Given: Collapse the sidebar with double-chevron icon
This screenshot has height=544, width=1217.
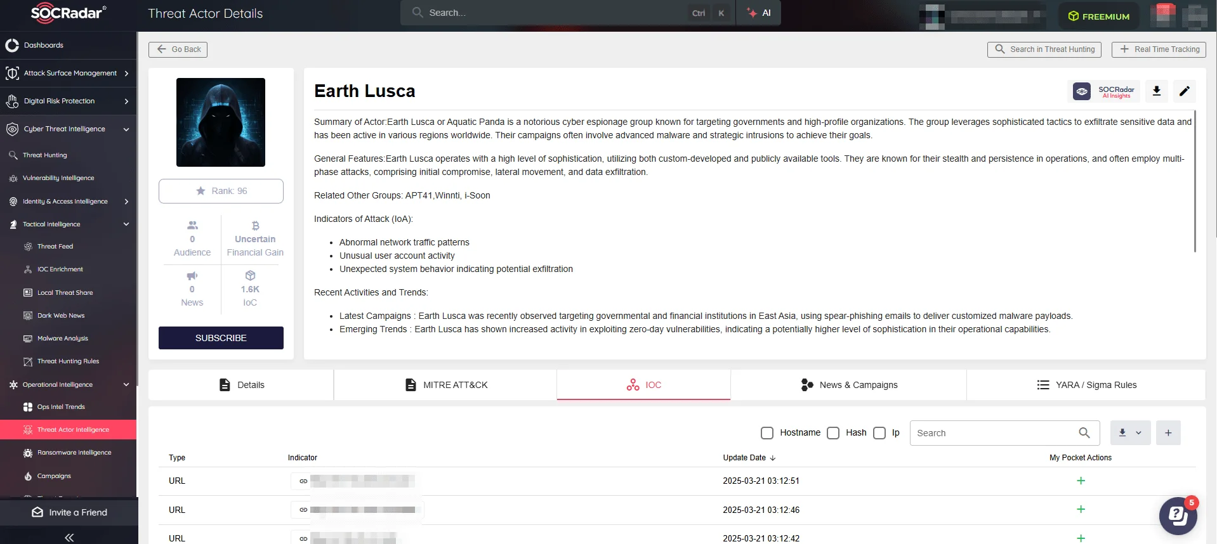Looking at the screenshot, I should coord(69,538).
